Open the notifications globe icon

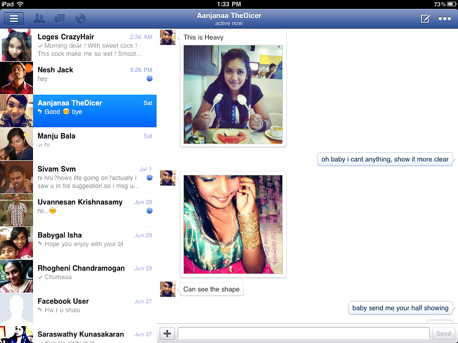tap(80, 19)
